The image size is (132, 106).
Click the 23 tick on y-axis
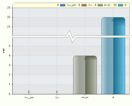tap(9, 8)
